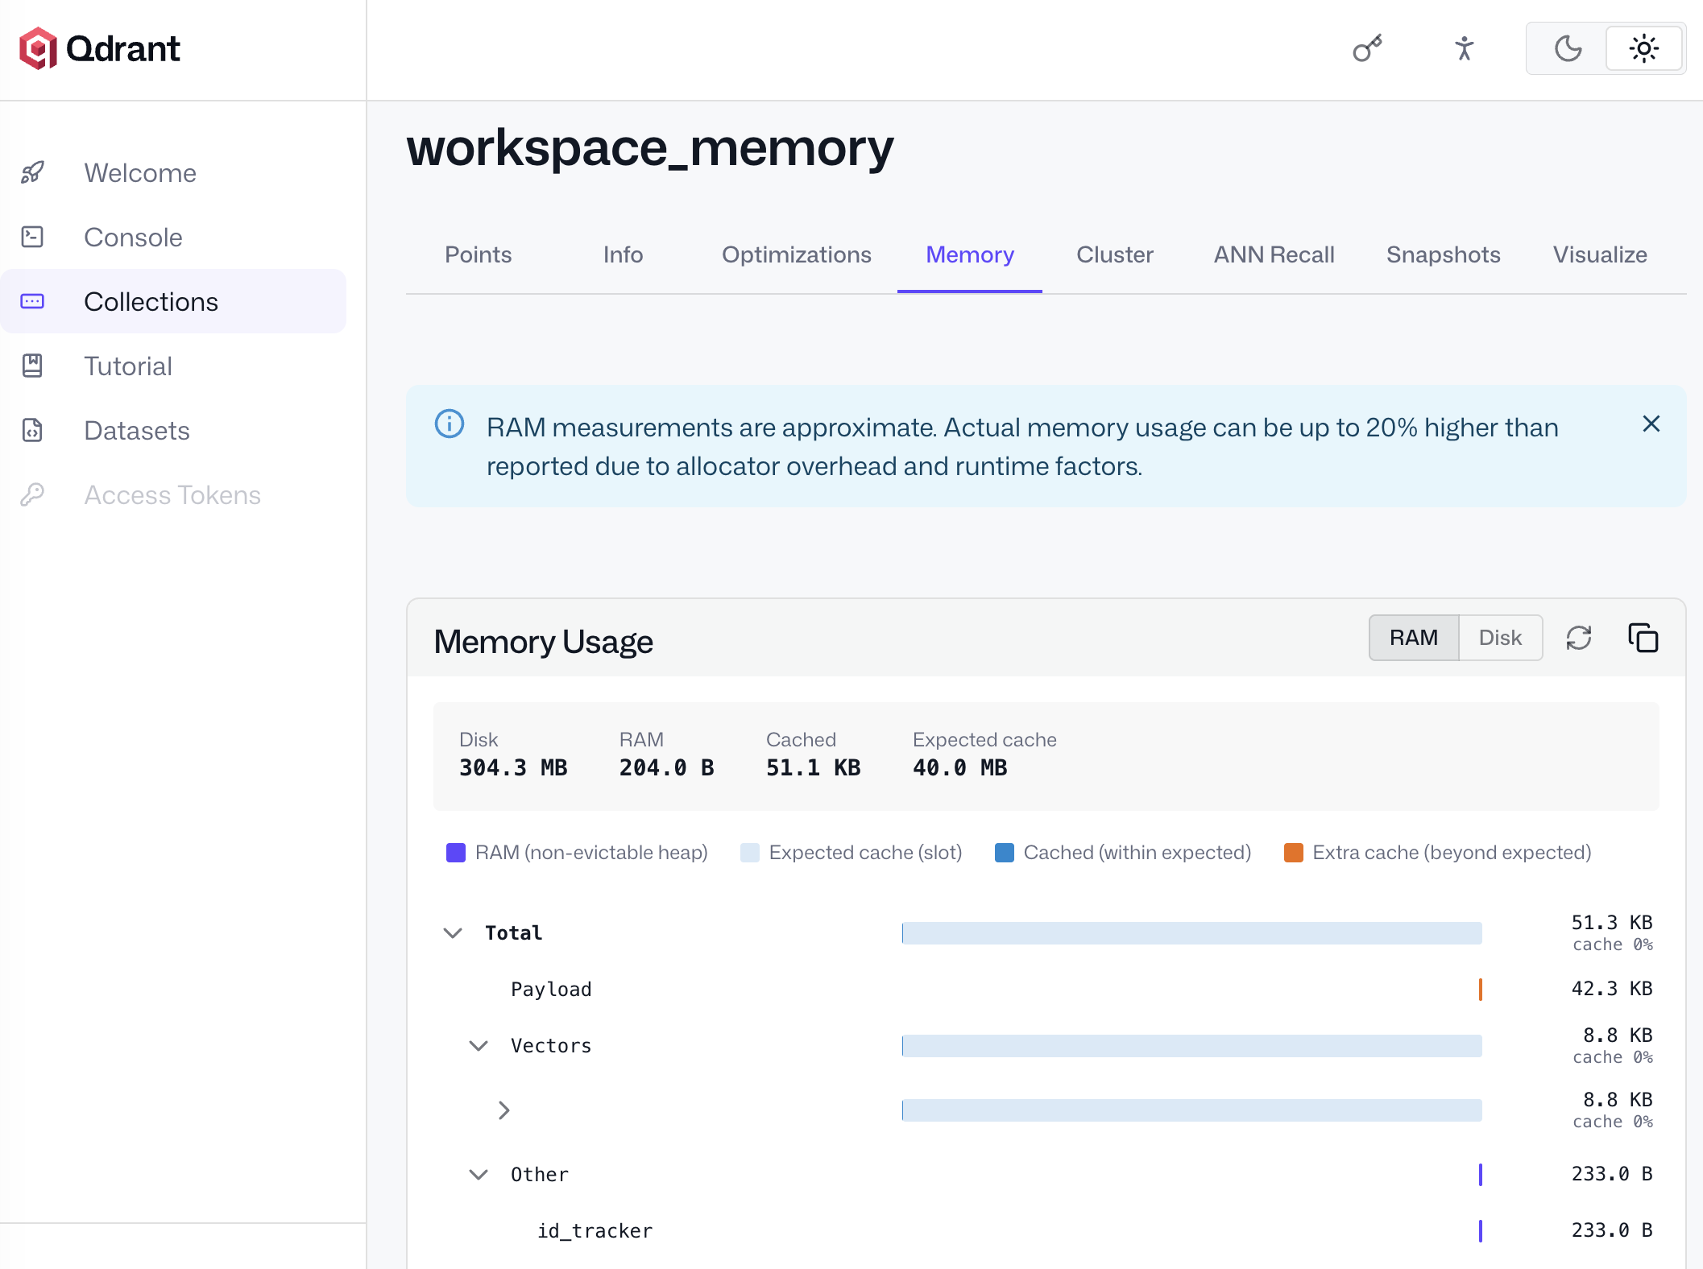Switch to the Points tab
This screenshot has height=1269, width=1703.
(x=479, y=254)
